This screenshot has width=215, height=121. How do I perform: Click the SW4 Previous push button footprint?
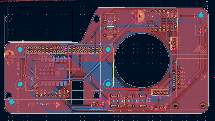(110, 31)
